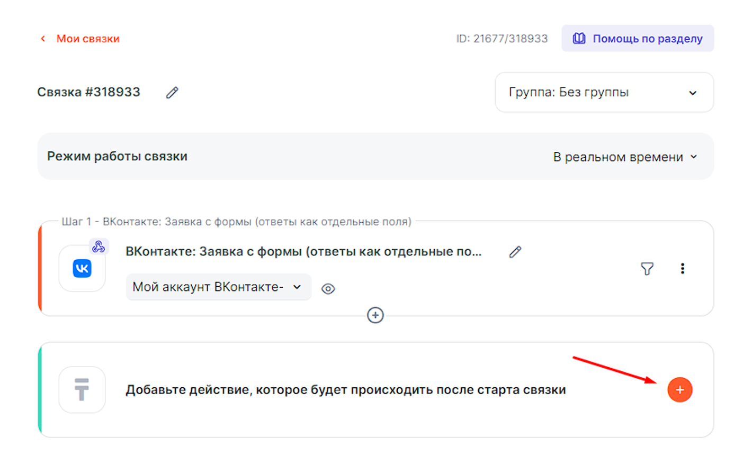Click the VK logo icon in step 1

(x=82, y=269)
